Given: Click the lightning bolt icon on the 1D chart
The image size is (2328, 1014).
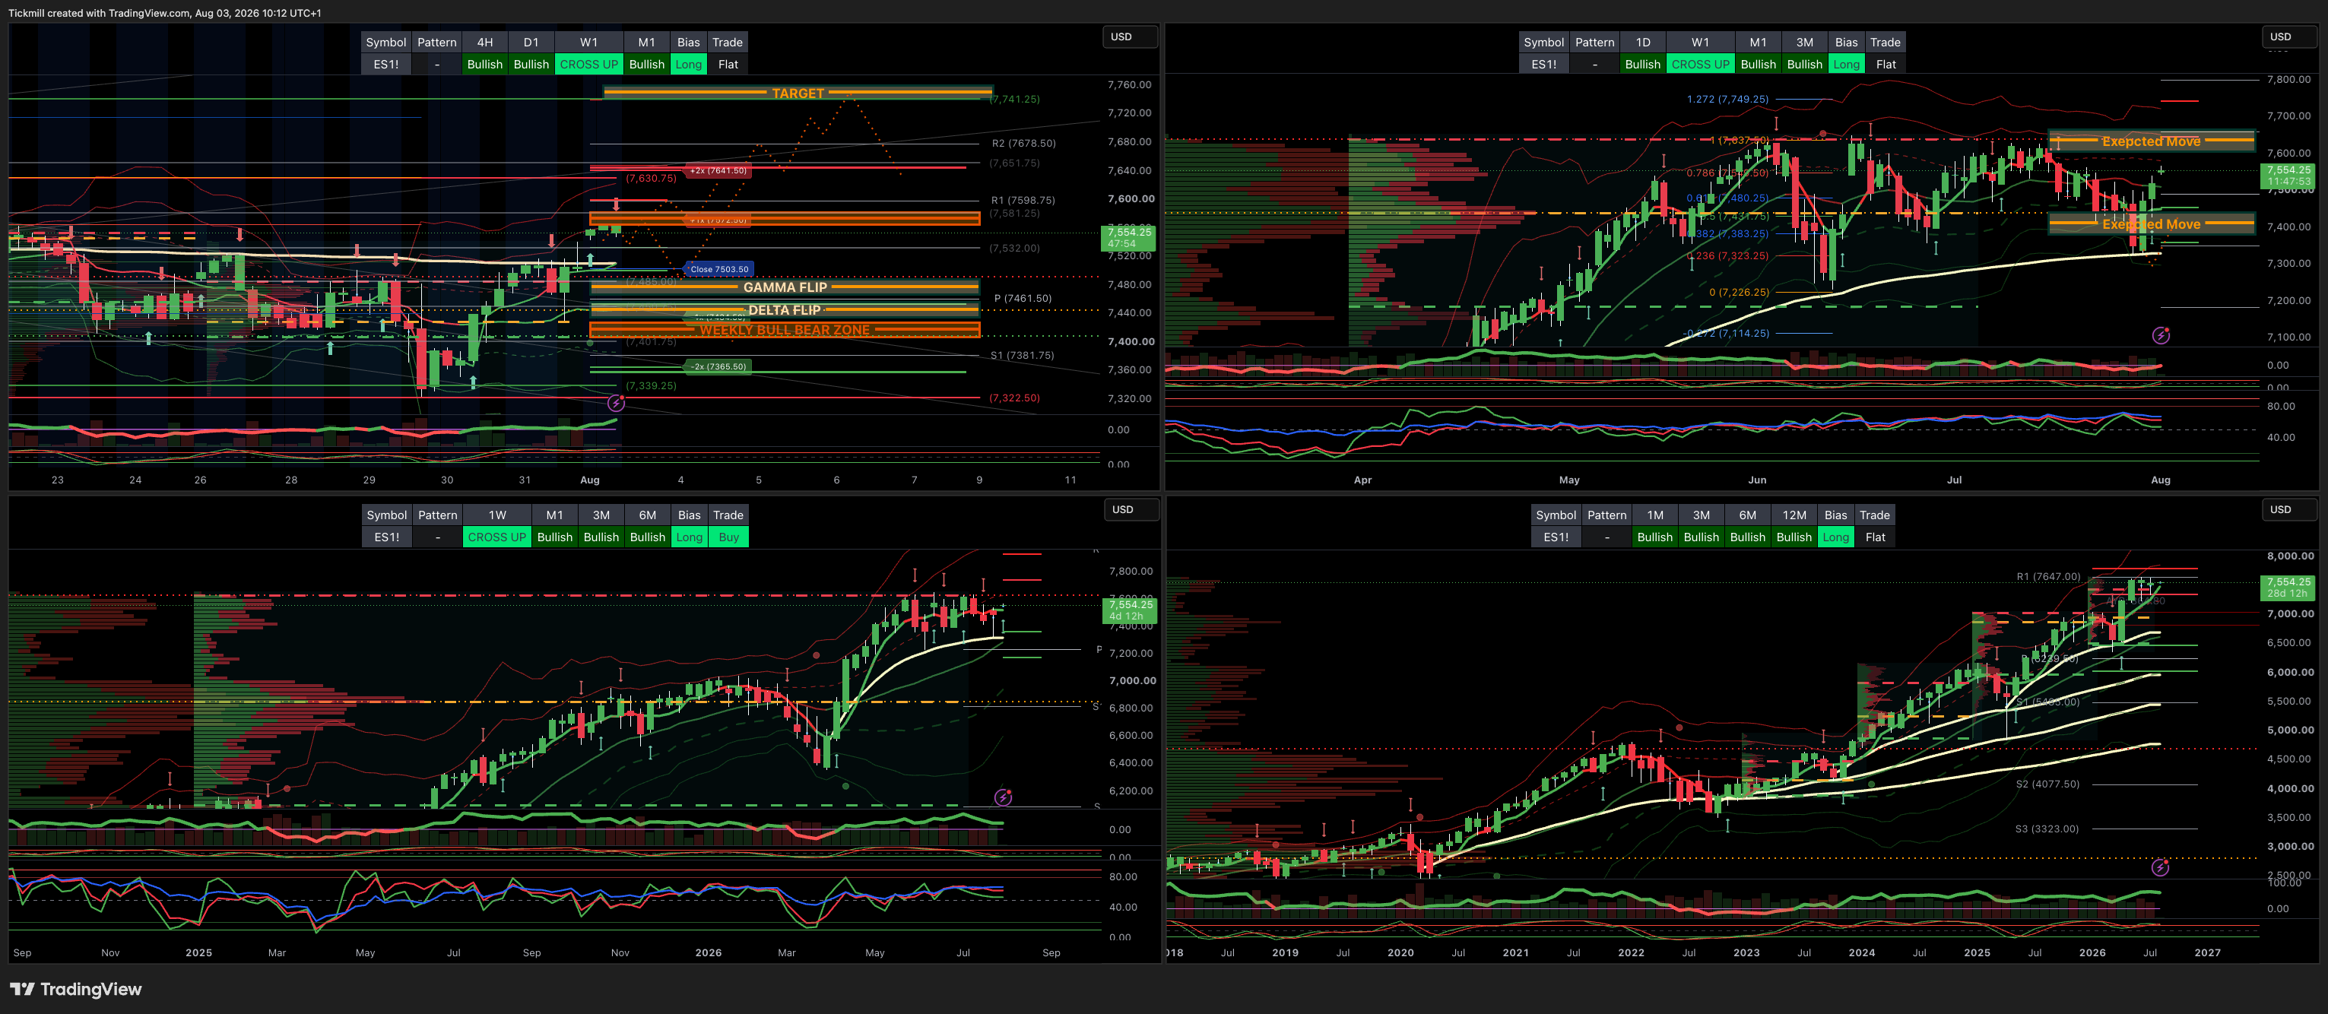Looking at the screenshot, I should [2161, 336].
